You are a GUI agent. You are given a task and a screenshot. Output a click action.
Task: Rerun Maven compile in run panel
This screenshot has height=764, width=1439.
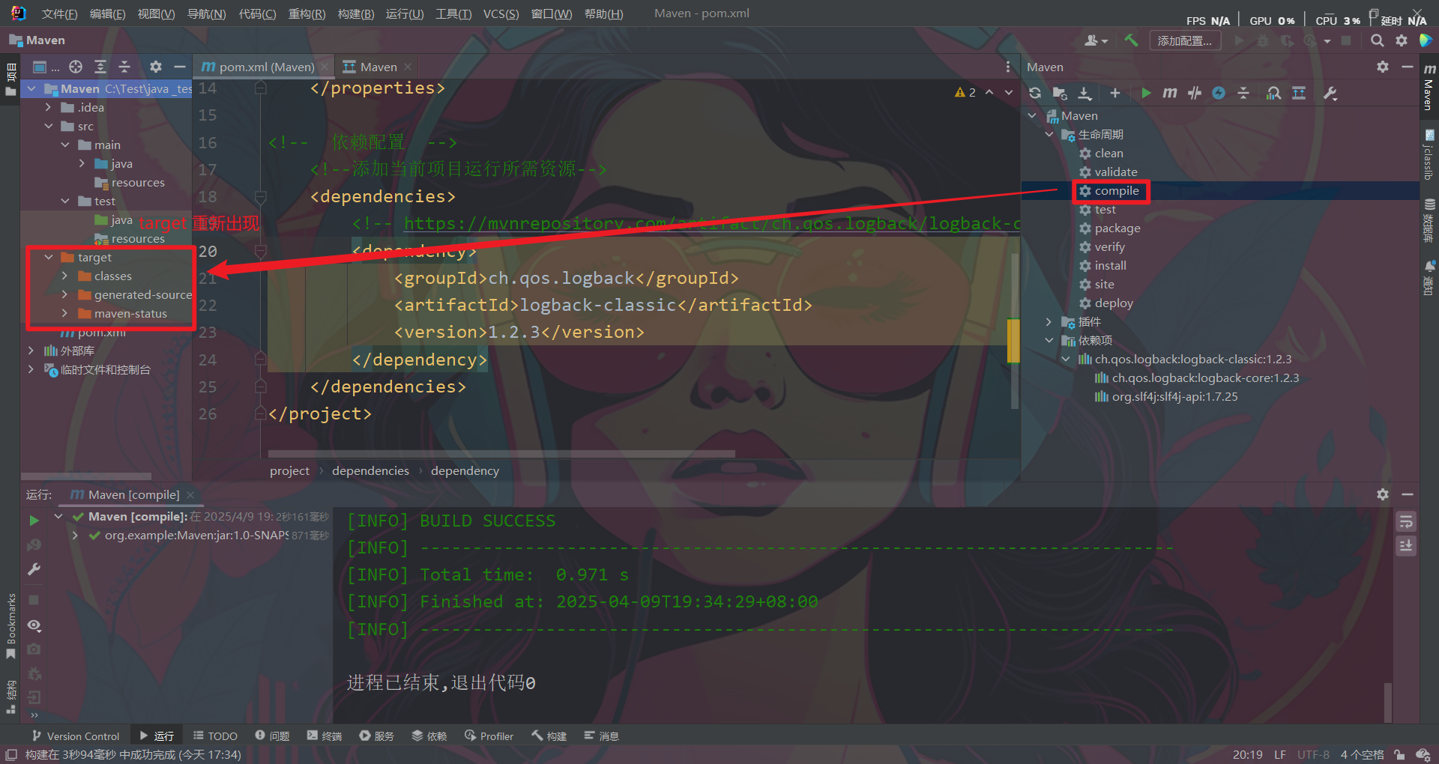click(x=34, y=520)
